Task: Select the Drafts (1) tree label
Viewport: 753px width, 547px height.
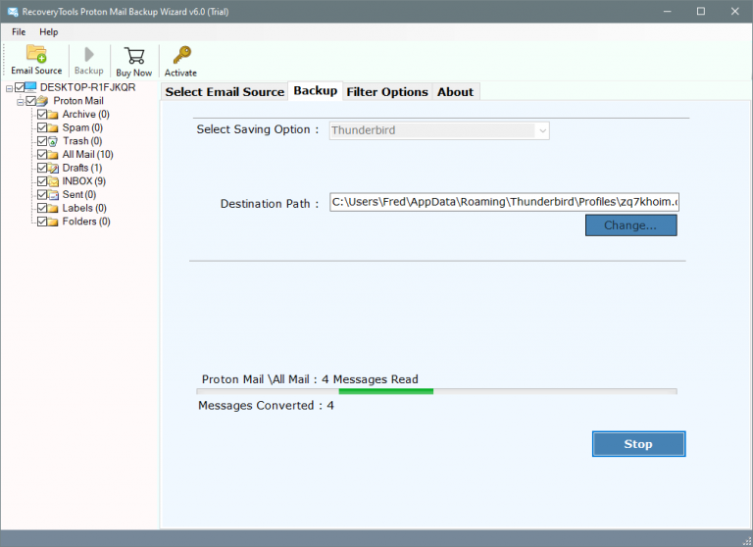Action: (x=82, y=168)
